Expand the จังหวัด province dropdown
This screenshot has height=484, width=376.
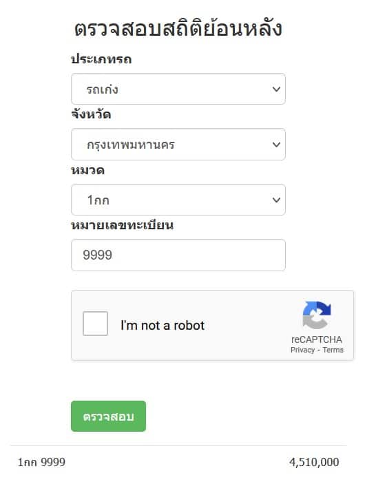178,144
